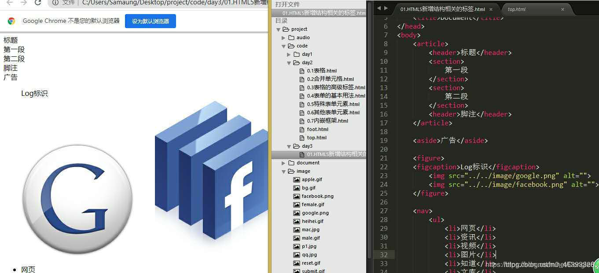The width and height of the screenshot is (599, 273).
Task: Open 0.6其他表单元素.html file
Action: pos(333,113)
